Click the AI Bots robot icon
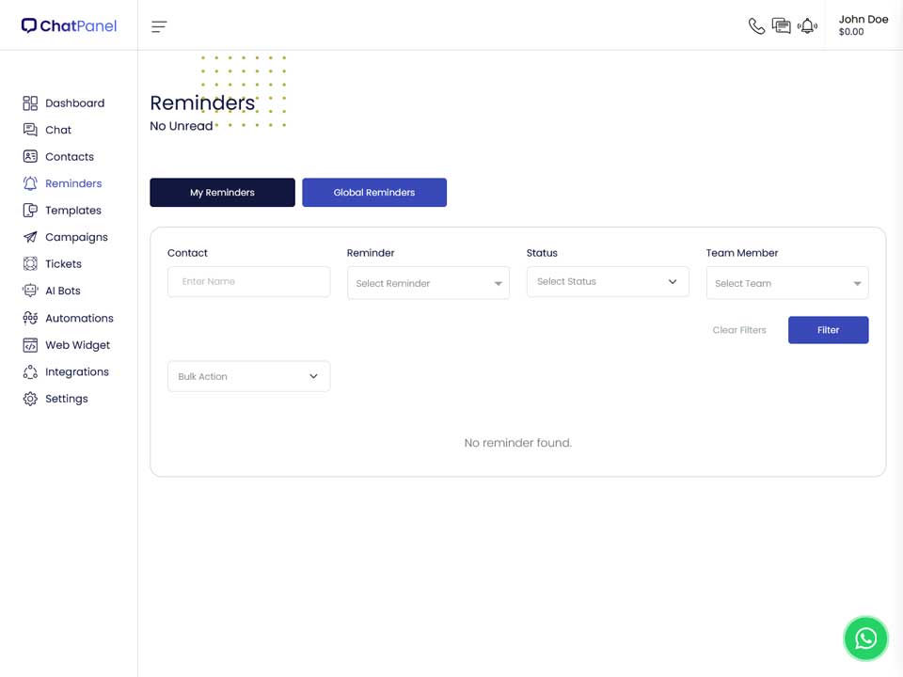The height and width of the screenshot is (677, 903). tap(30, 291)
